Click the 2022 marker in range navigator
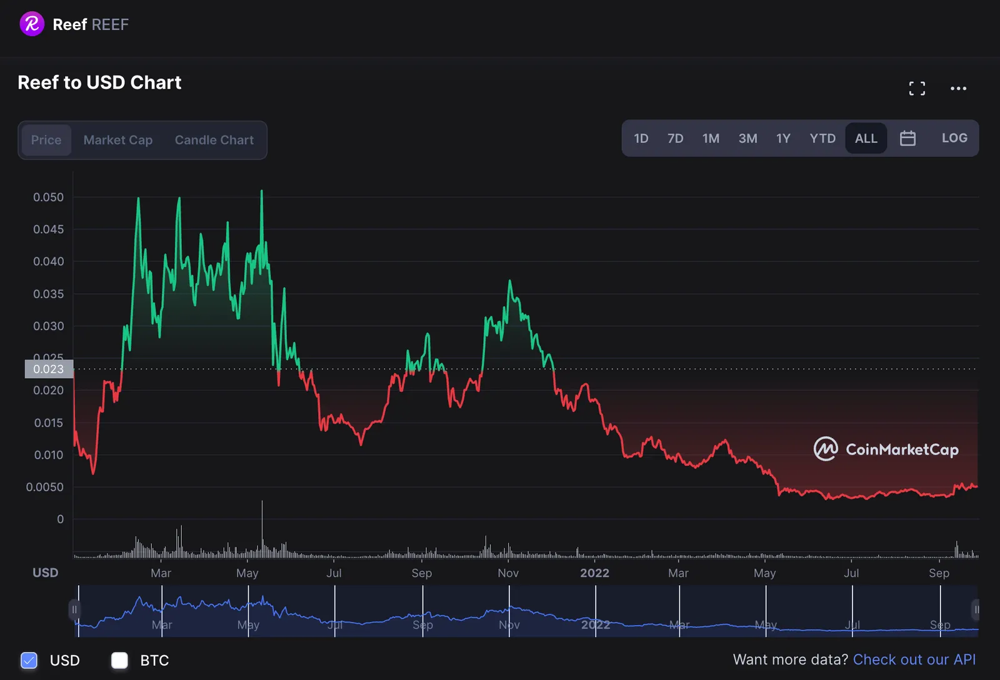 tap(596, 624)
